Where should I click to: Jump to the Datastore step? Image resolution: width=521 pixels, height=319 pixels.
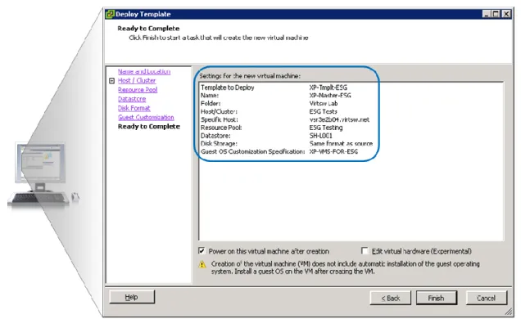click(132, 99)
